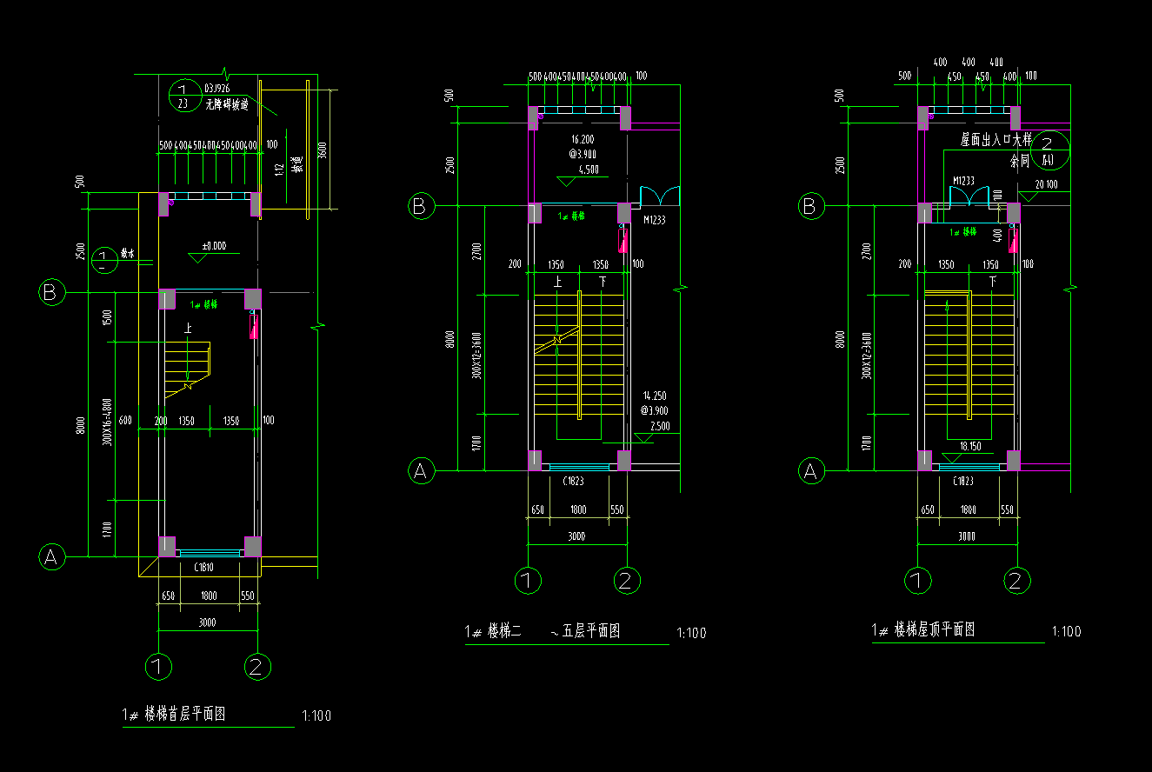Select the 16.200 elevation text

tap(582, 139)
